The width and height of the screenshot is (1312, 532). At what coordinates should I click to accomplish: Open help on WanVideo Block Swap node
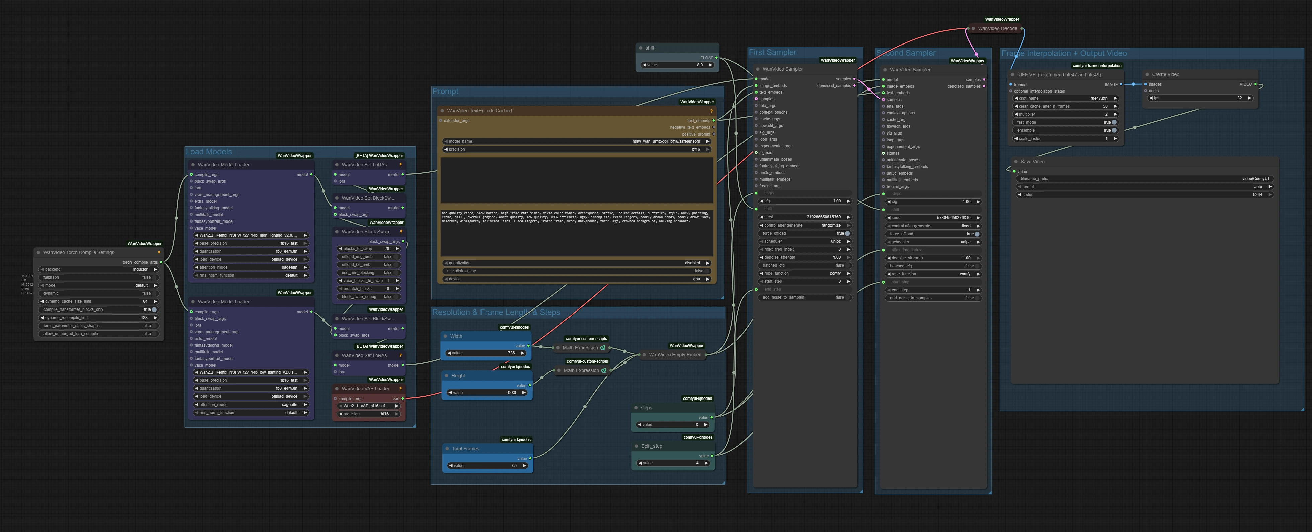point(400,232)
